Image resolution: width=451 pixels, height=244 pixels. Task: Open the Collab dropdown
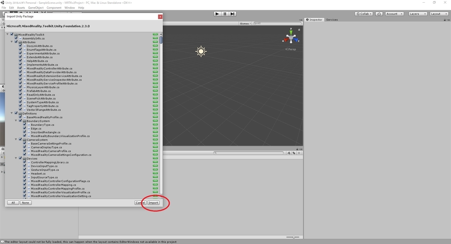tap(364, 14)
